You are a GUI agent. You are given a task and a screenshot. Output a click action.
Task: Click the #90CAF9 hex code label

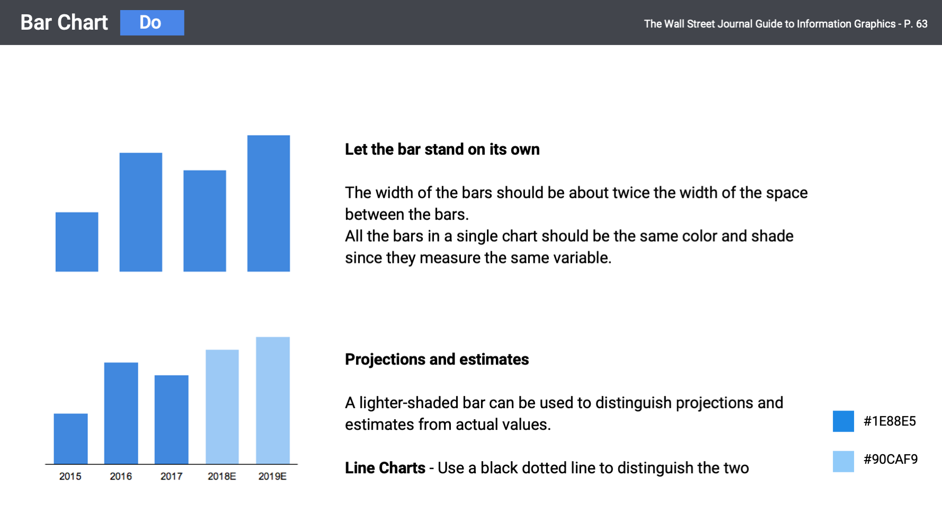(x=890, y=460)
